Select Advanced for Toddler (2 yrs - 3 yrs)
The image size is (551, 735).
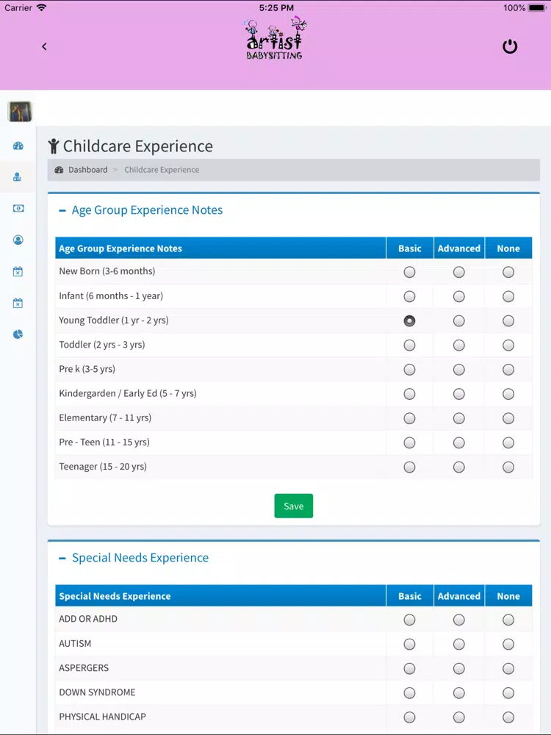pyautogui.click(x=458, y=345)
